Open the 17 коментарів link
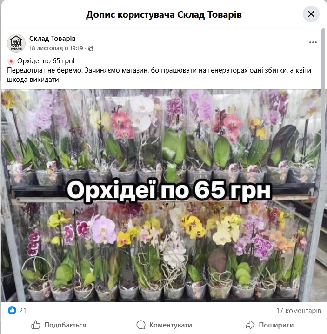 299,311
